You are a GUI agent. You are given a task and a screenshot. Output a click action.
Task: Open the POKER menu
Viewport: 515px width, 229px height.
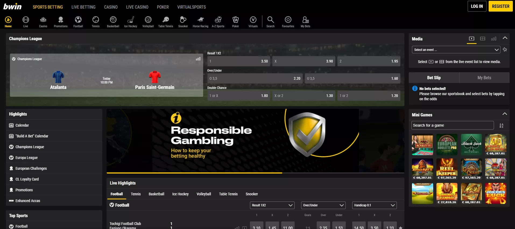[163, 7]
